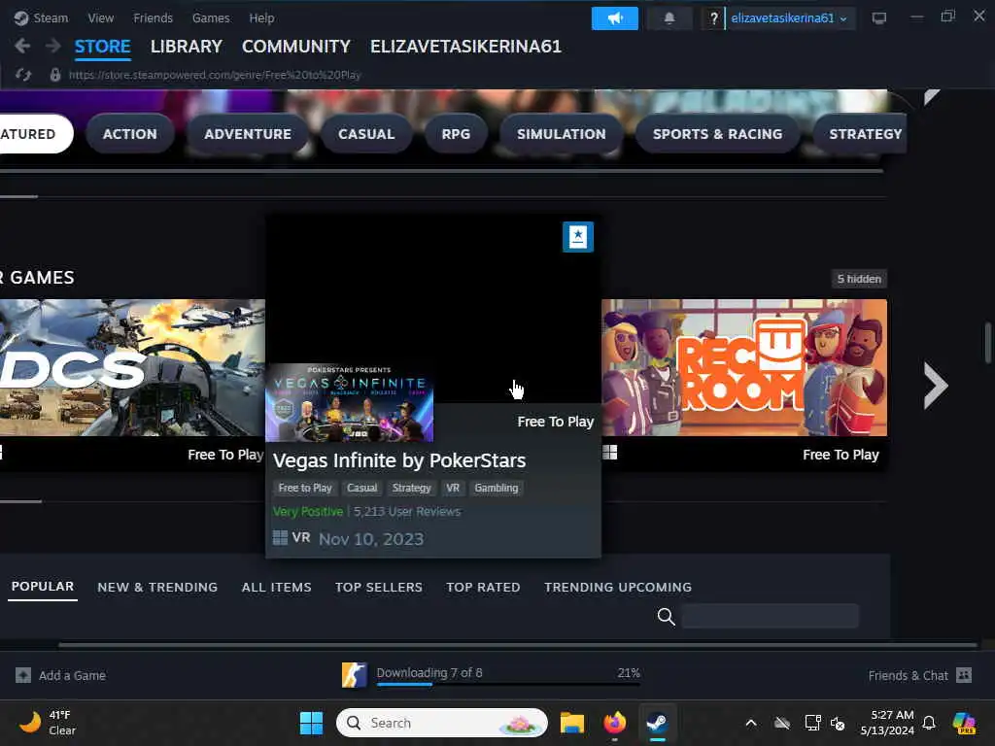The width and height of the screenshot is (995, 746).
Task: Switch to the TOP RATED tab
Action: (483, 587)
